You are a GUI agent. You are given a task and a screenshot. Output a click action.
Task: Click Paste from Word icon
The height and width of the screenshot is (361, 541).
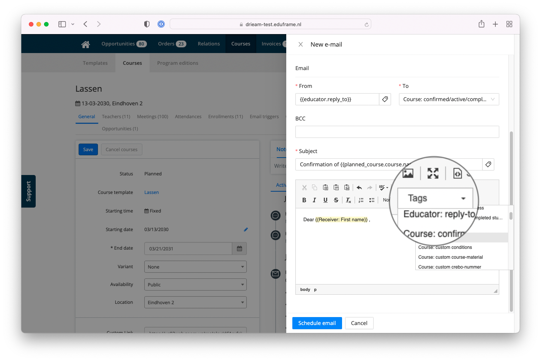(x=347, y=188)
